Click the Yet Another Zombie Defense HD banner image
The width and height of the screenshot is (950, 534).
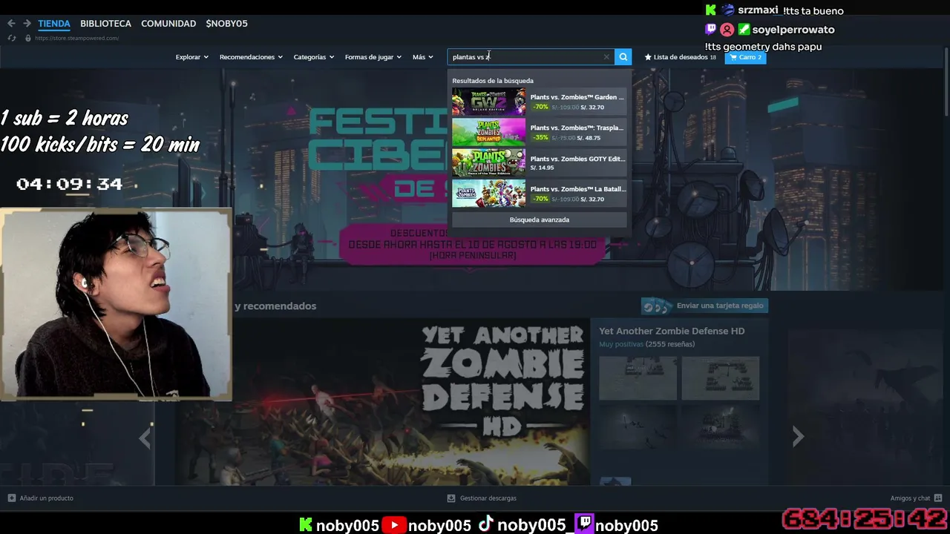tap(383, 403)
